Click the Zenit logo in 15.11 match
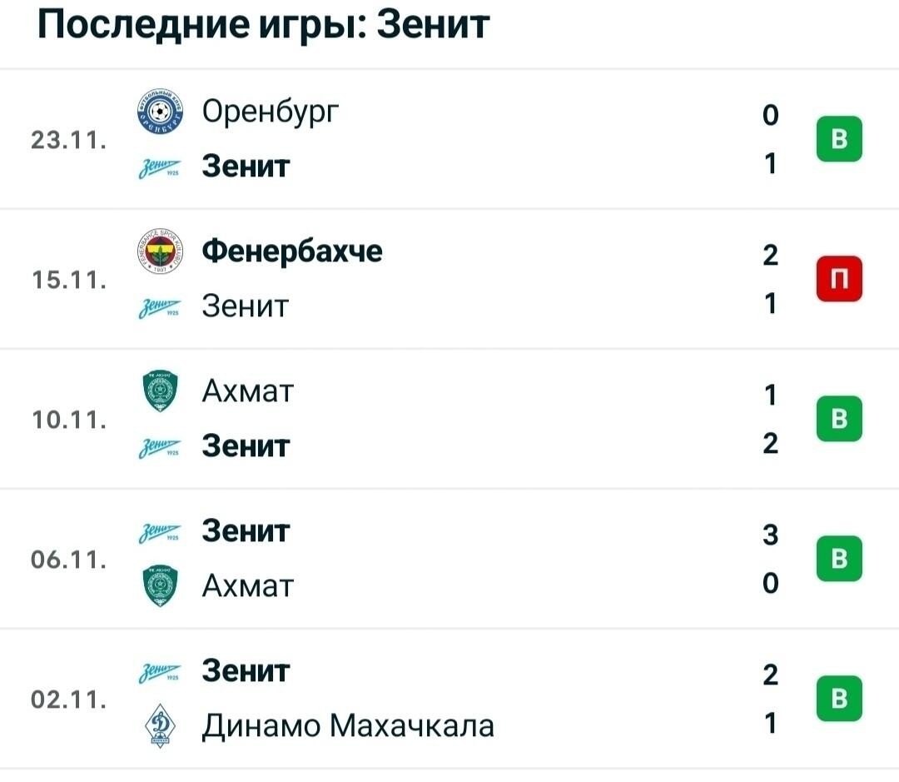The image size is (899, 782). click(159, 307)
